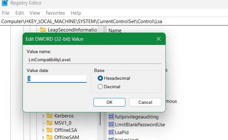This screenshot has height=140, width=228.
Task: Click the OfflineLSA folder icon
Action: click(x=50, y=130)
